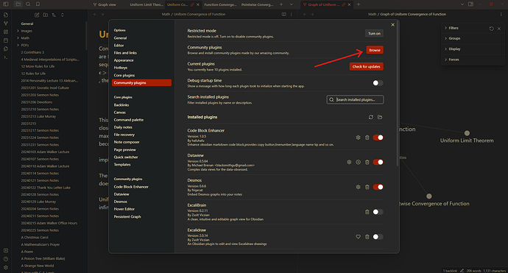The width and height of the screenshot is (508, 273).
Task: Open command palette from the ribbon terminal icon
Action: click(x=6, y=57)
